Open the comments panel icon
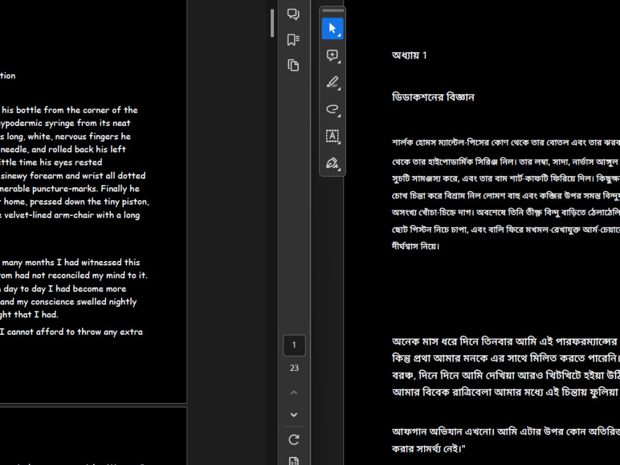The image size is (620, 465). click(293, 14)
